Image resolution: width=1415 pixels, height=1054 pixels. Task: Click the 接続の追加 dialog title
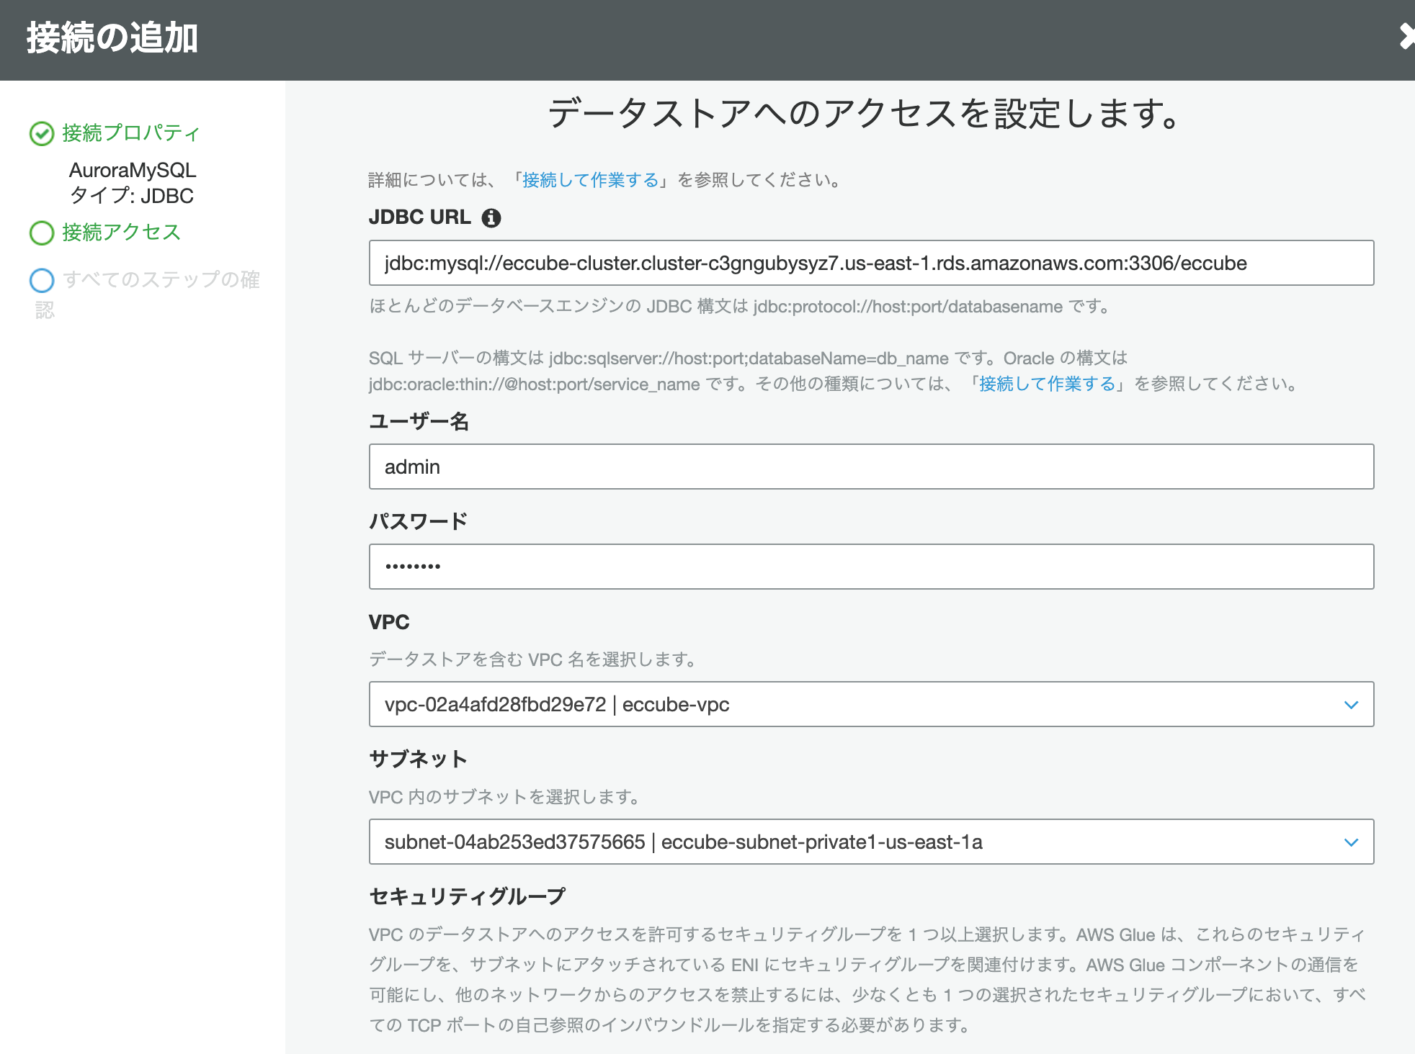click(112, 37)
